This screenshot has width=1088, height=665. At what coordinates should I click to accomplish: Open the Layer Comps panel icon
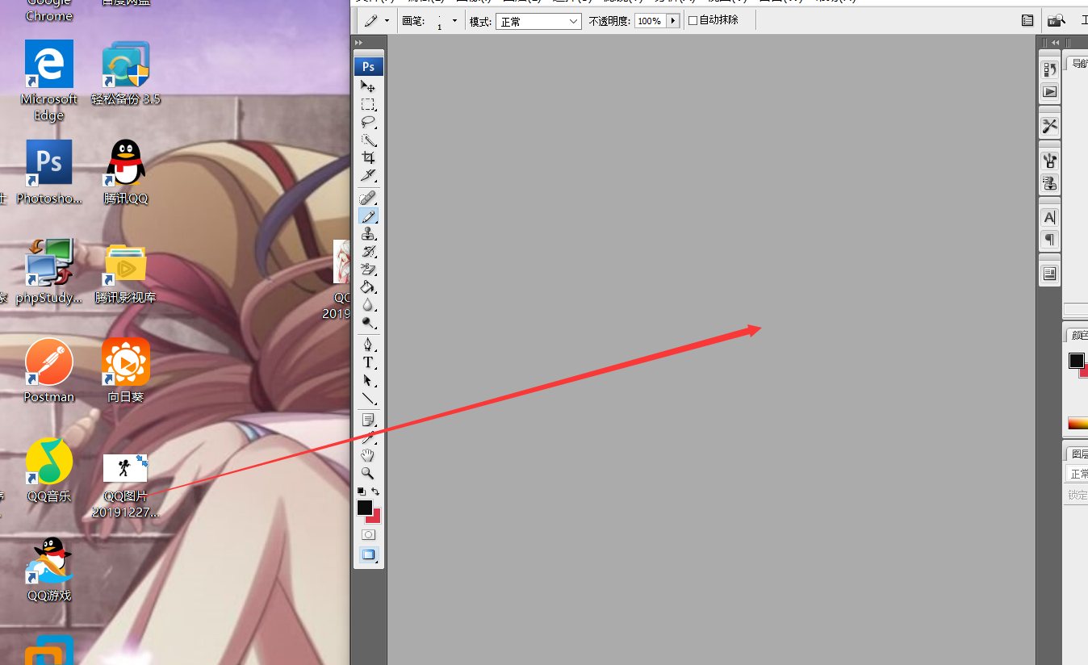(1049, 274)
